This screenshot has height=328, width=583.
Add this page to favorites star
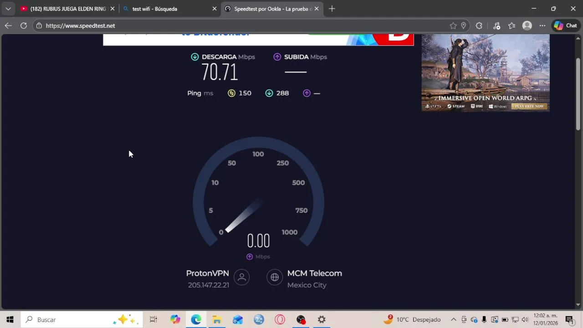point(453,26)
